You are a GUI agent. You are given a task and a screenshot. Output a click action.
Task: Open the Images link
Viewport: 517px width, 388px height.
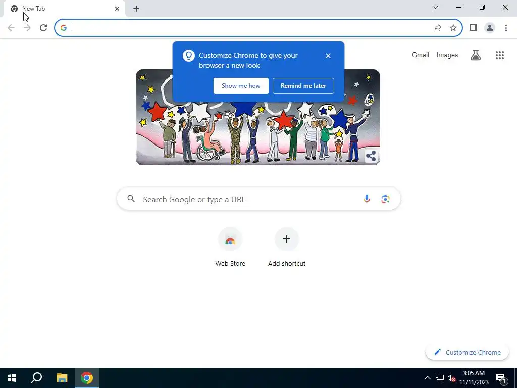pyautogui.click(x=447, y=55)
